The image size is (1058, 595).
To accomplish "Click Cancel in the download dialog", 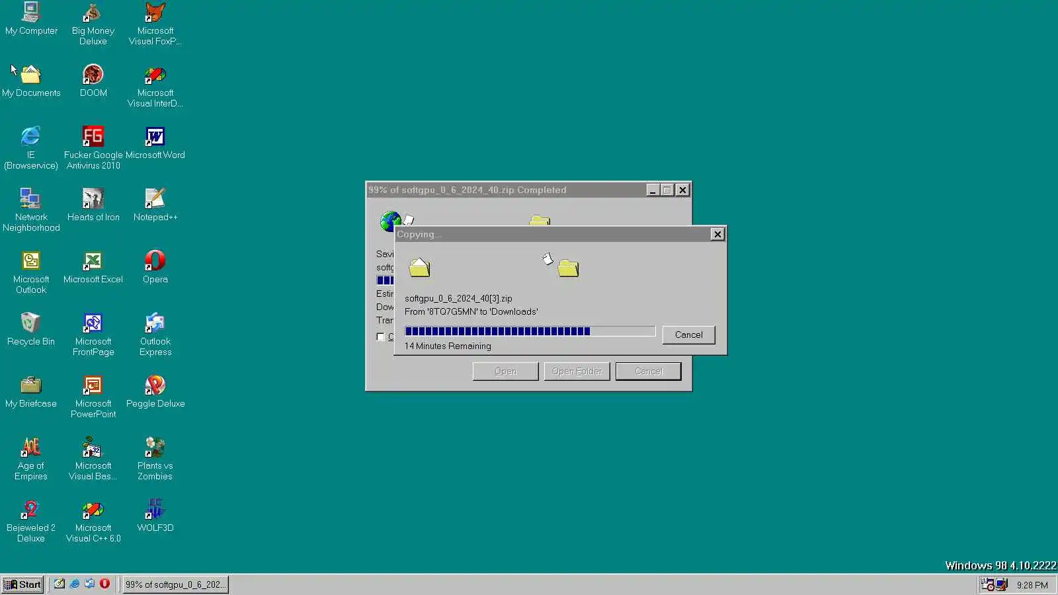I will pyautogui.click(x=648, y=372).
